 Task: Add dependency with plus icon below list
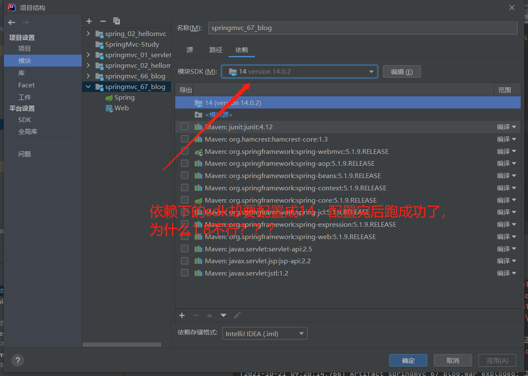pyautogui.click(x=182, y=315)
